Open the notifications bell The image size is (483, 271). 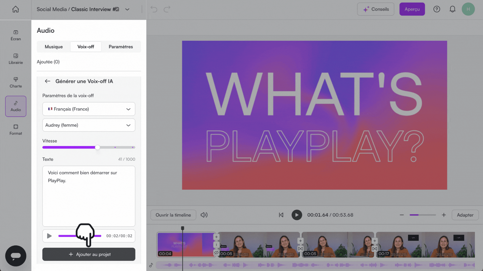(x=452, y=9)
